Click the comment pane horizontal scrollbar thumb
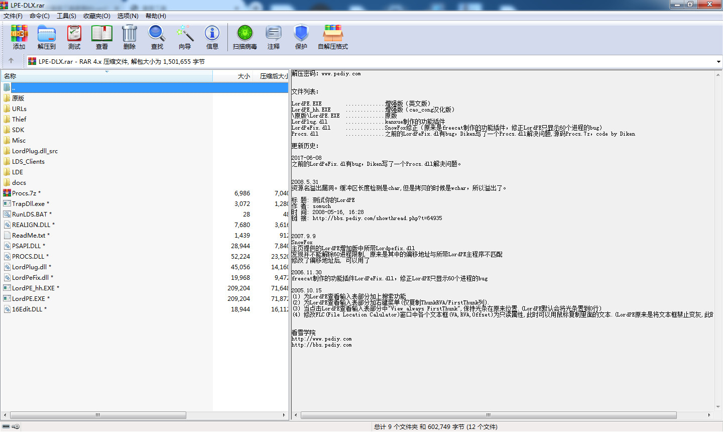The image size is (723, 432). click(488, 415)
